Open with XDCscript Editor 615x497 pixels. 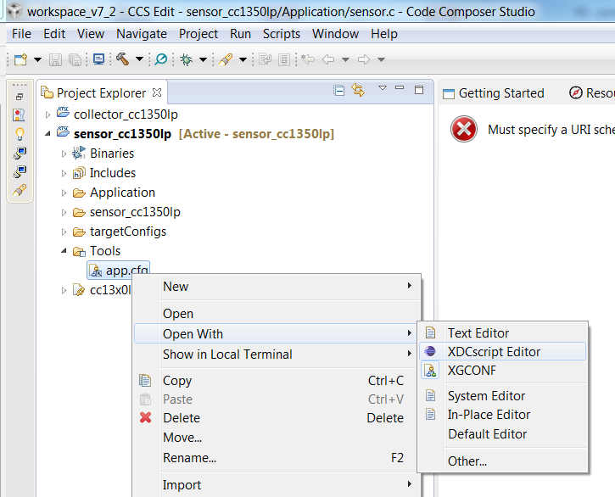[x=503, y=351]
